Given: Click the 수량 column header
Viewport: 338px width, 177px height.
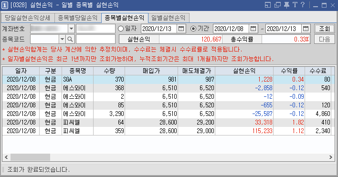Looking at the screenshot, I should point(109,71).
